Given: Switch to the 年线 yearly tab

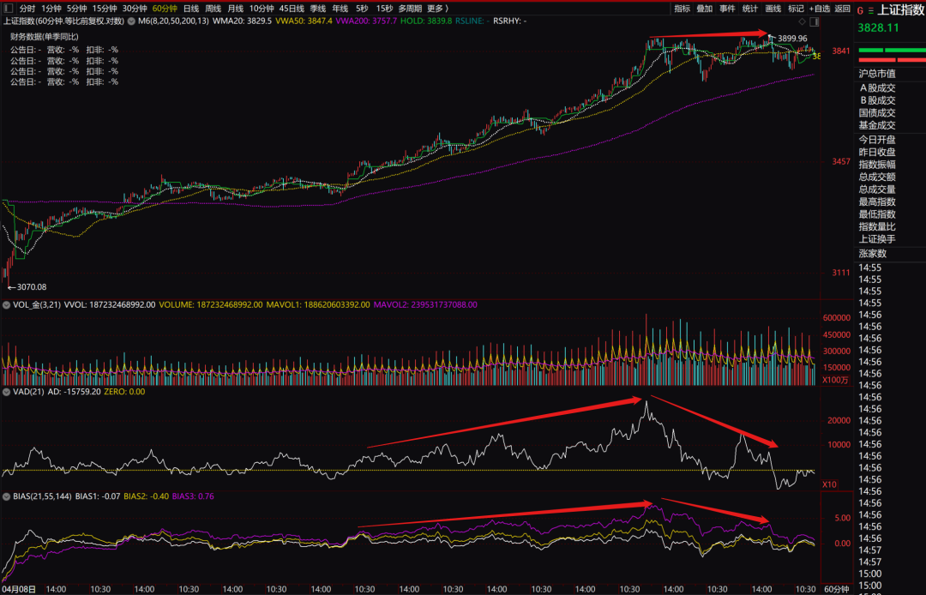Looking at the screenshot, I should [340, 9].
